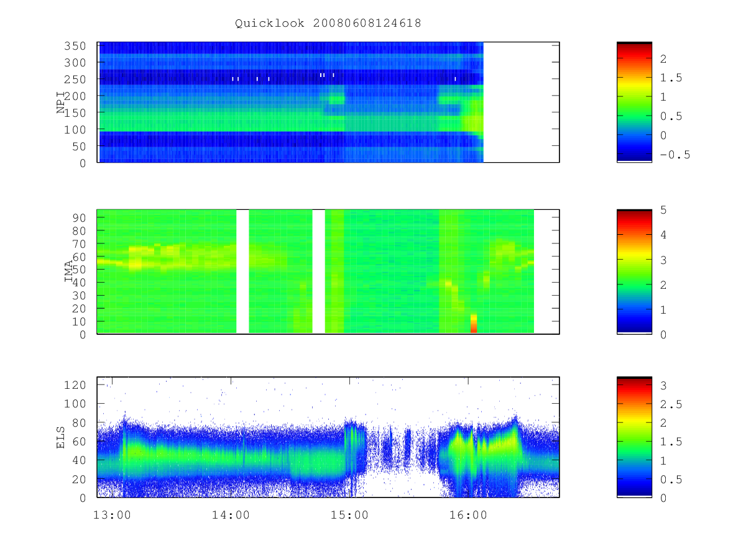Select the NPI axis label
Viewport: 746px width, 559px height.
pyautogui.click(x=61, y=102)
